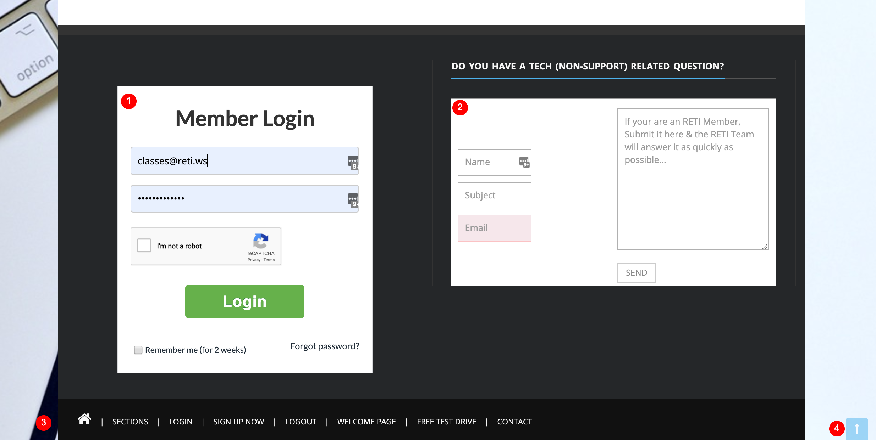This screenshot has height=440, width=876.
Task: Check the I'm not a robot box
Action: [144, 245]
